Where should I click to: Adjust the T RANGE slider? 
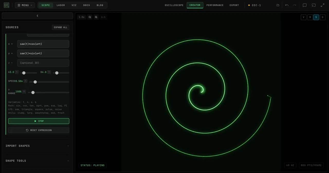coord(48,92)
